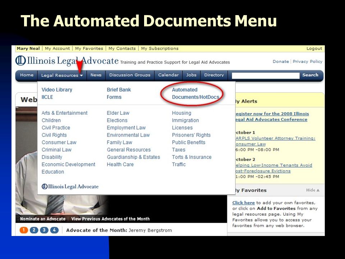Select Elder Law topic
The height and width of the screenshot is (259, 345).
[x=118, y=113]
